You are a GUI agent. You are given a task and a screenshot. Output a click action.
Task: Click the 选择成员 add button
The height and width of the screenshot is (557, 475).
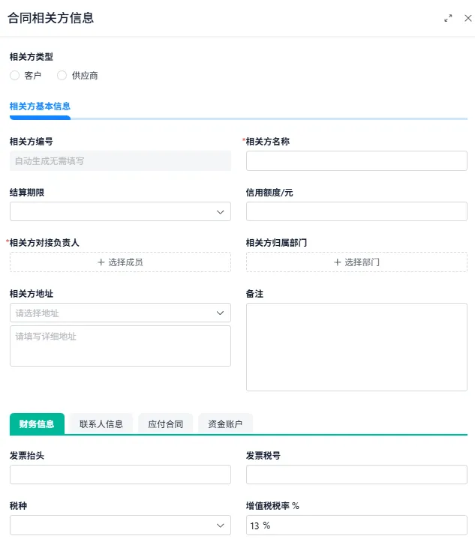click(120, 262)
